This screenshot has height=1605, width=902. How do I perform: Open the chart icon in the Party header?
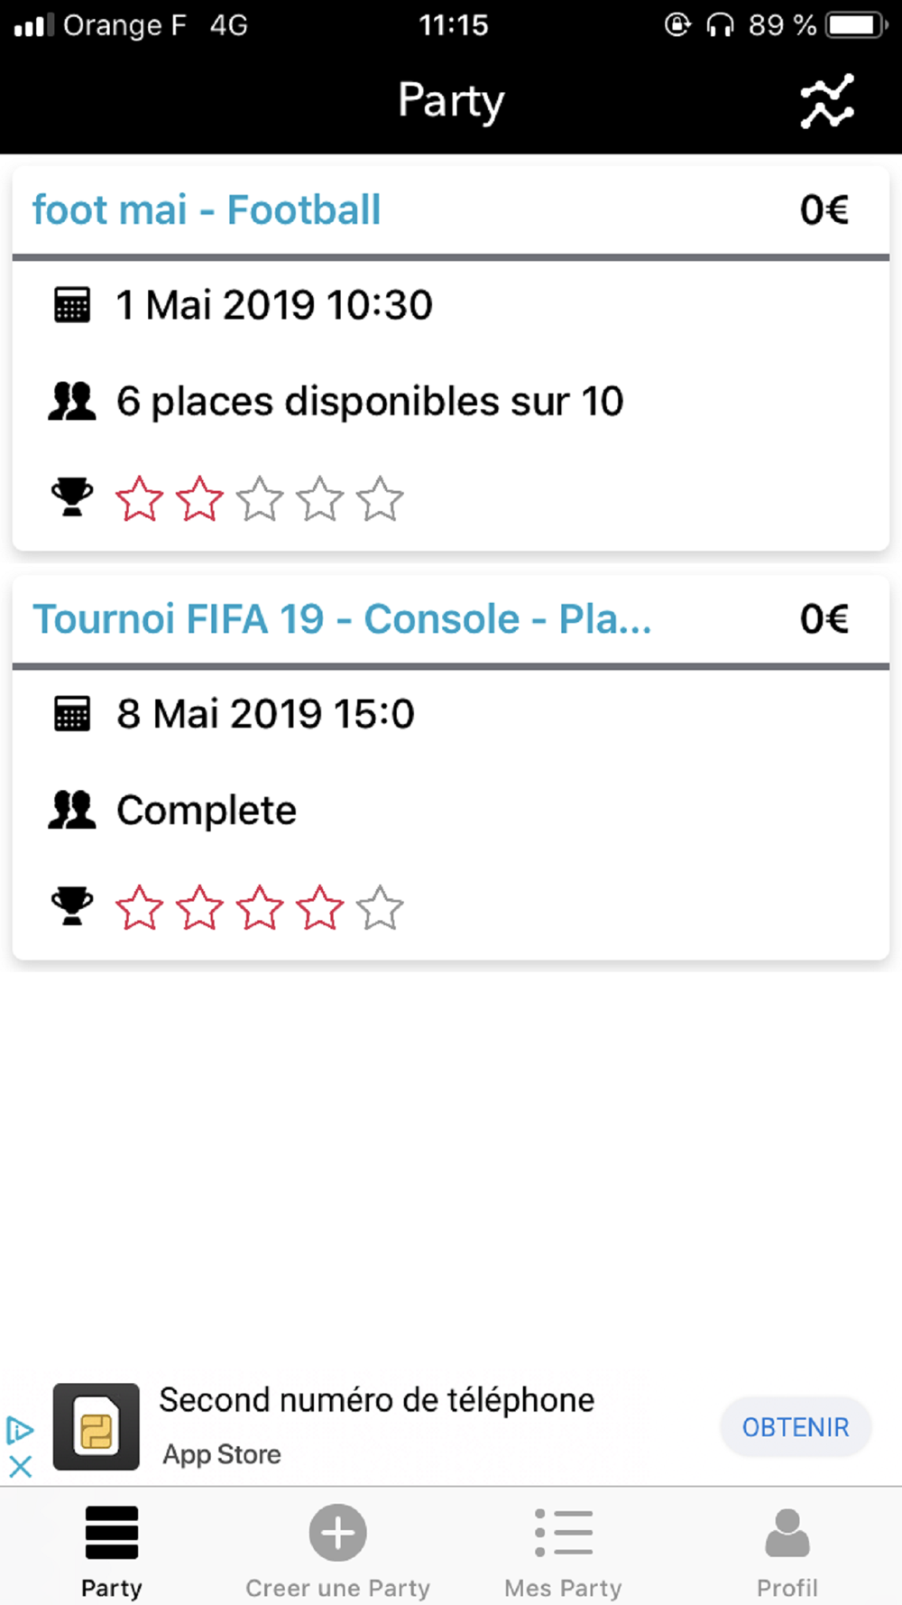827,101
